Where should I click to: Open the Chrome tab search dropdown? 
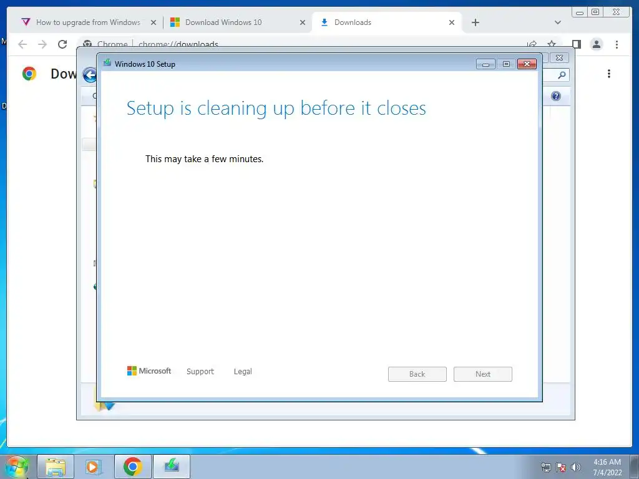[558, 22]
